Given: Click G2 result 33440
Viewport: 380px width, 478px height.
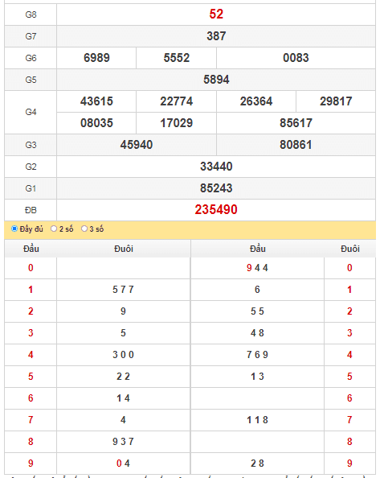Looking at the screenshot, I should (x=216, y=167).
